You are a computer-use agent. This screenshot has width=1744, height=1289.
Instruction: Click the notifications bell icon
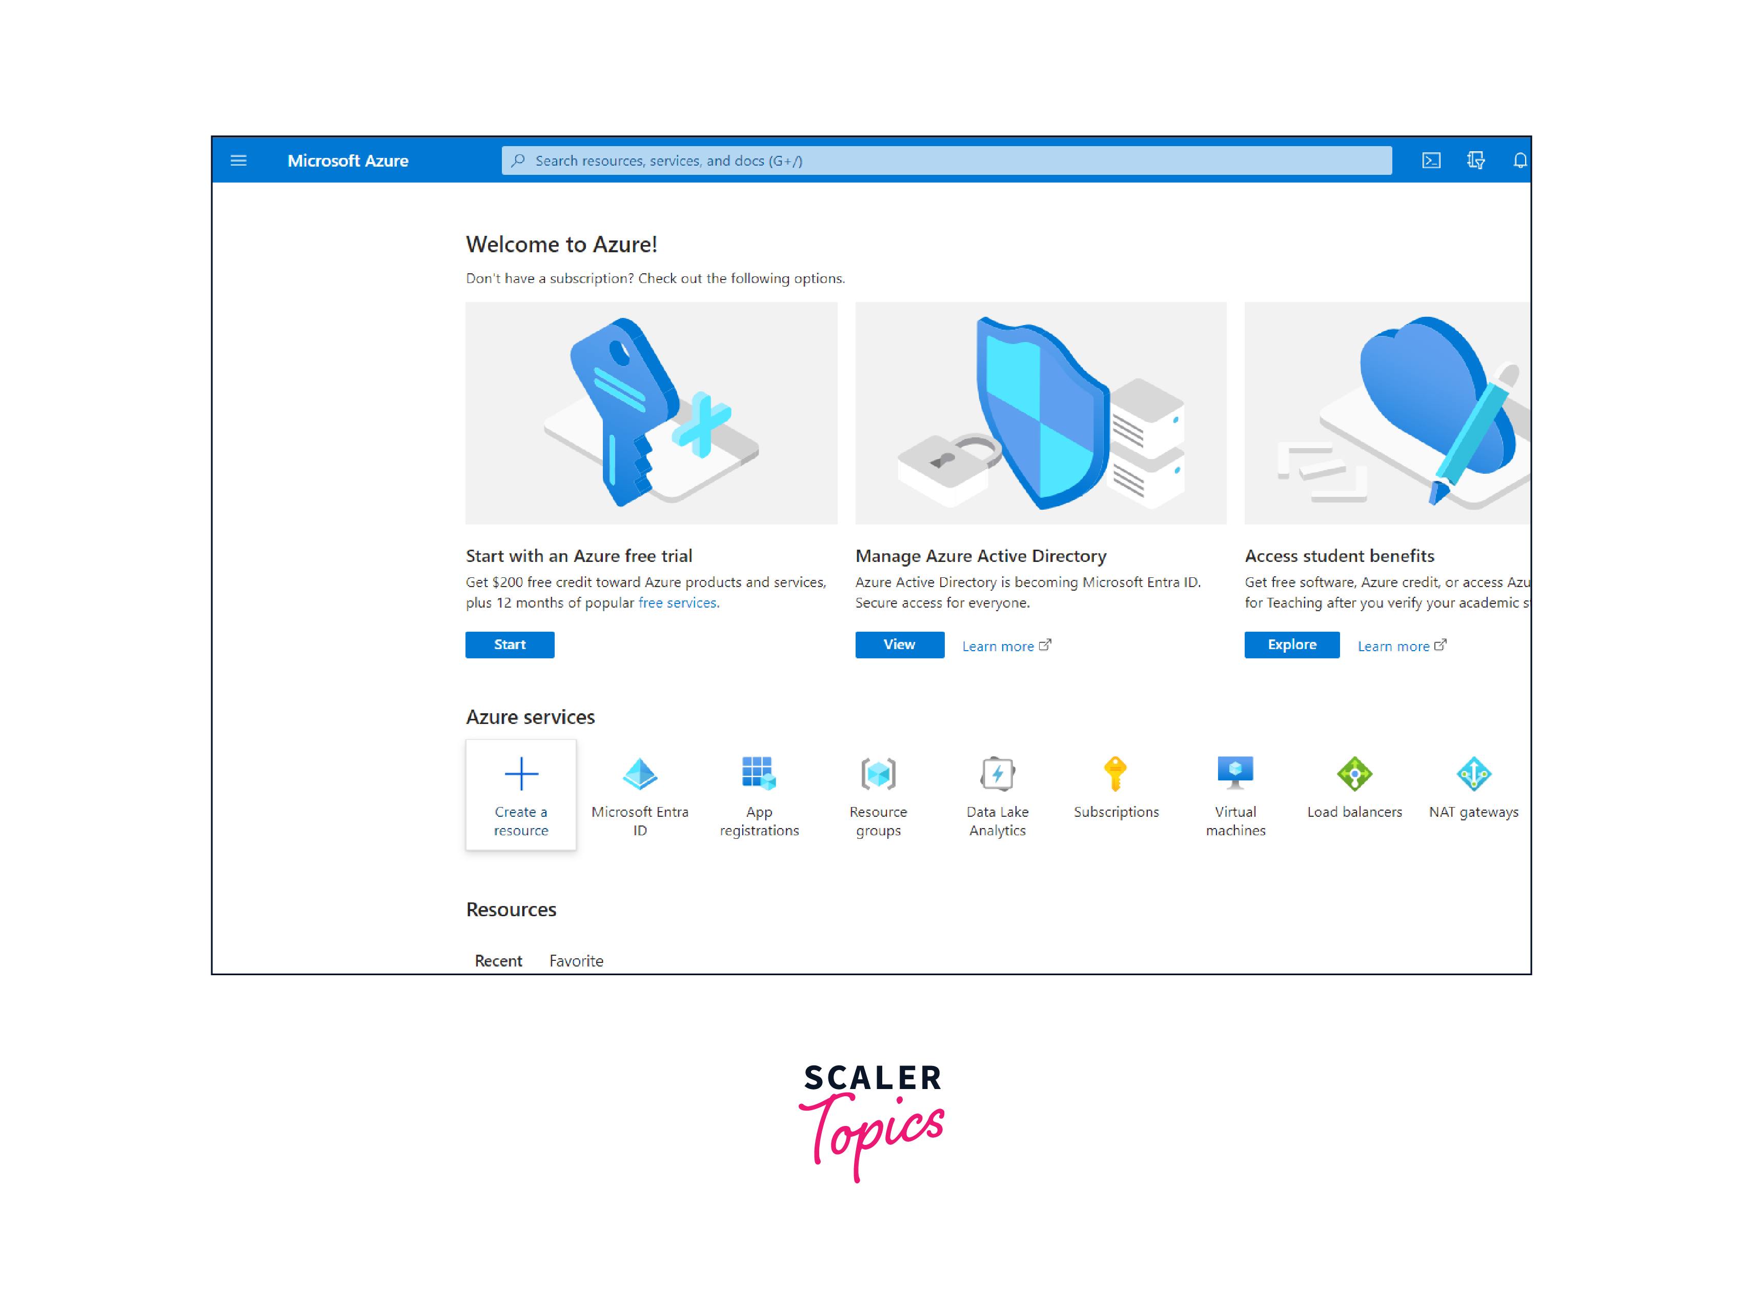click(1520, 161)
